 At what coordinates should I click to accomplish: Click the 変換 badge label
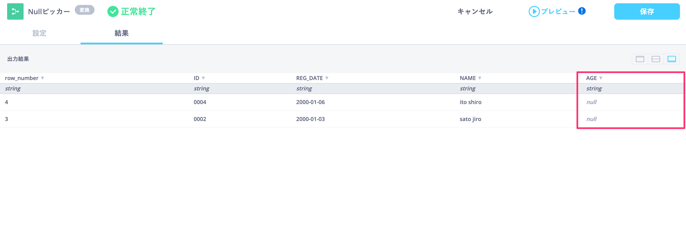(85, 10)
